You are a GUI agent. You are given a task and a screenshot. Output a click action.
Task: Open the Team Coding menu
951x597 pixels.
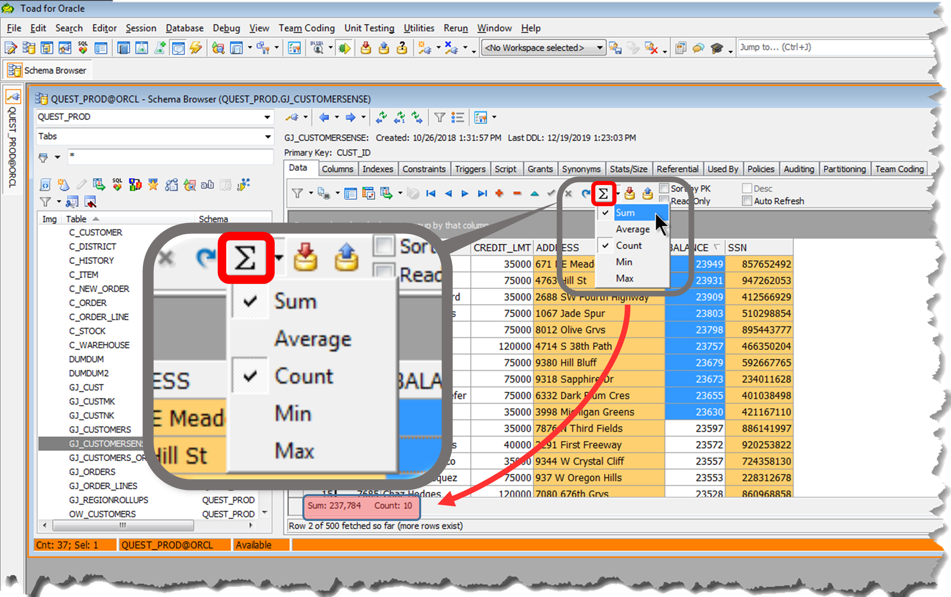tap(306, 28)
